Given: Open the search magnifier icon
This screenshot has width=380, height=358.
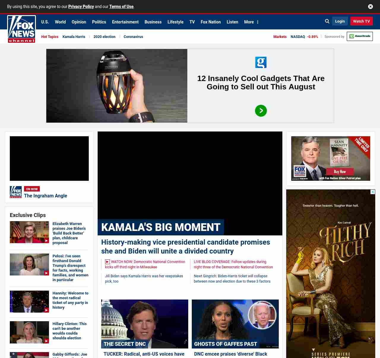Looking at the screenshot, I should 327,21.
